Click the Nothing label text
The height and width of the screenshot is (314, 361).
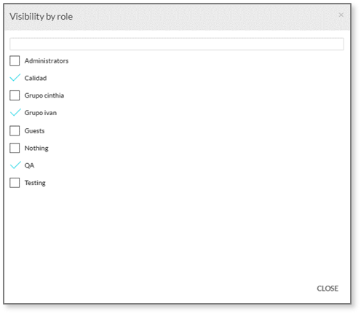pos(36,148)
